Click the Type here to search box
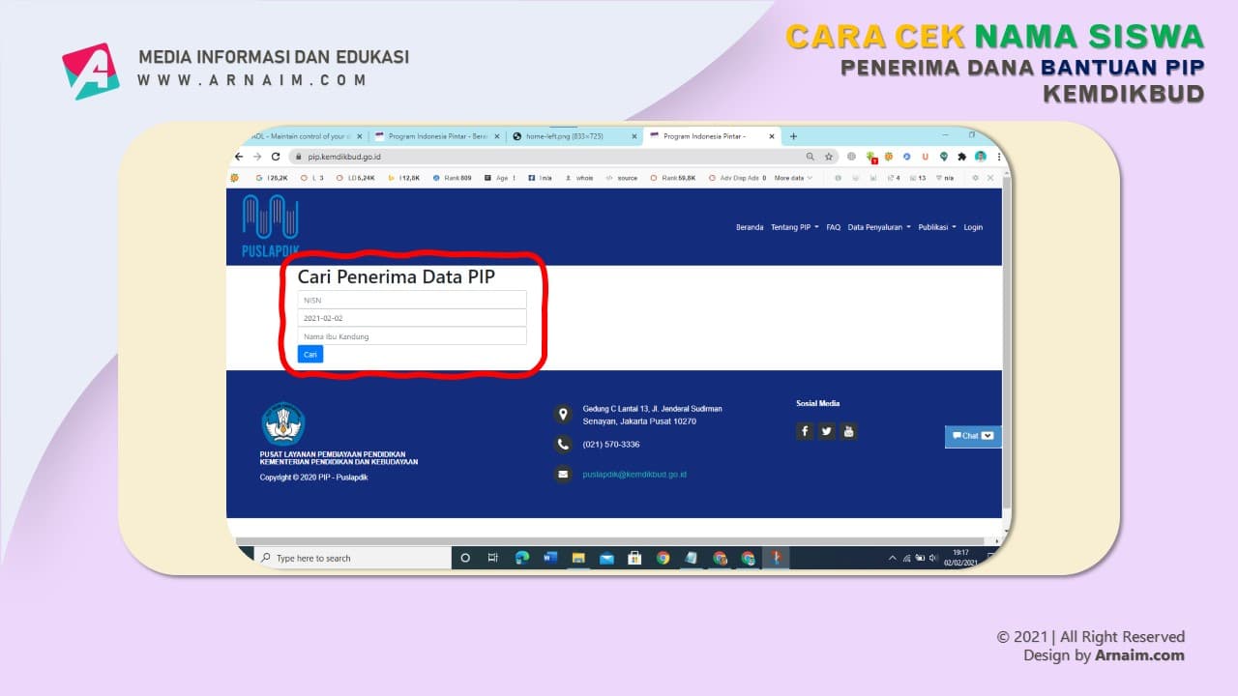The height and width of the screenshot is (696, 1238). coord(353,558)
